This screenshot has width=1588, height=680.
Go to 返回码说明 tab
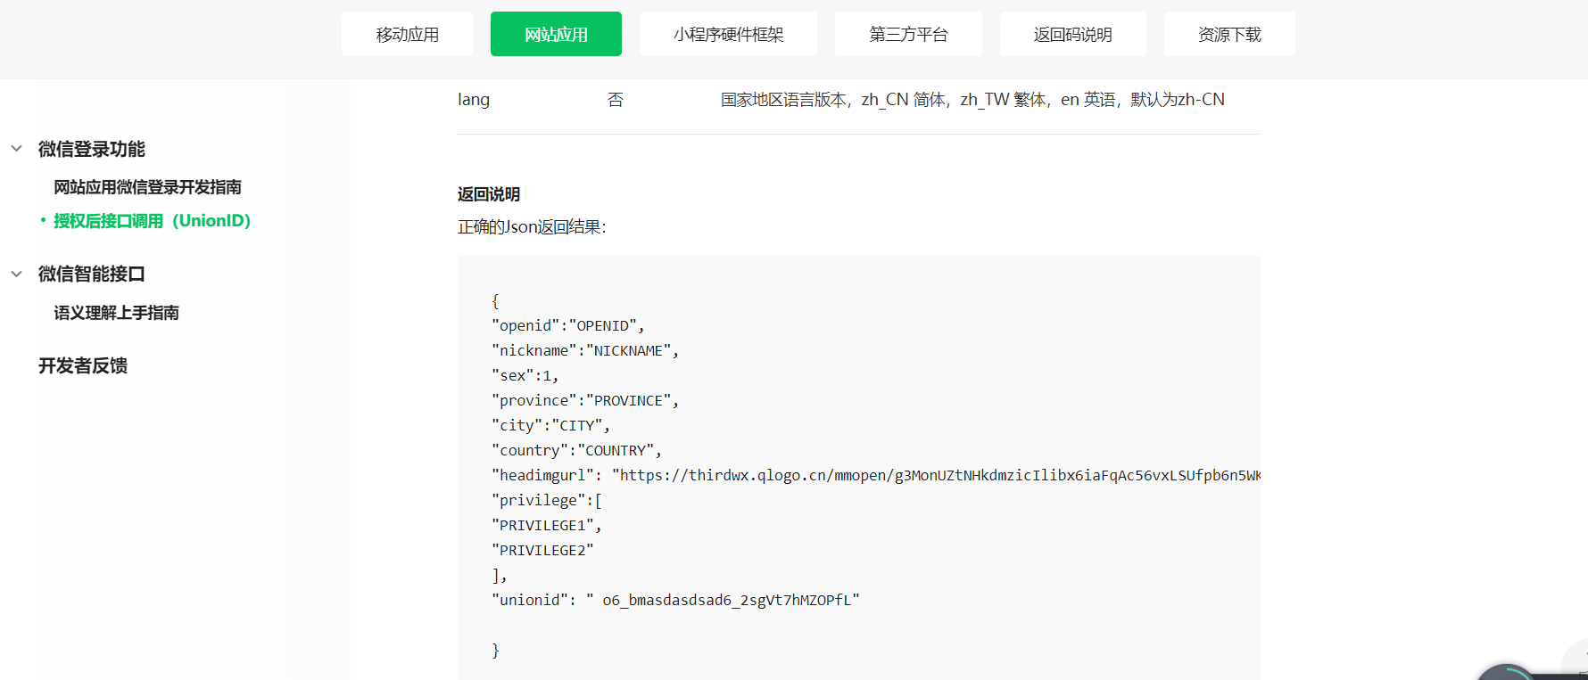pyautogui.click(x=1072, y=34)
